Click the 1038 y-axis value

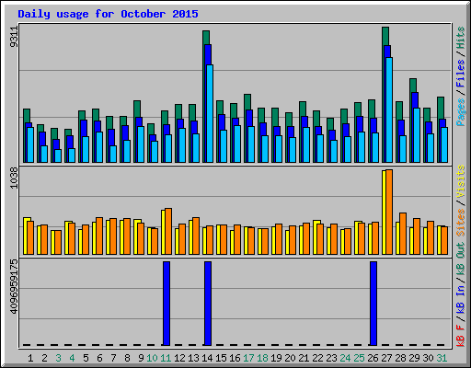[14, 178]
